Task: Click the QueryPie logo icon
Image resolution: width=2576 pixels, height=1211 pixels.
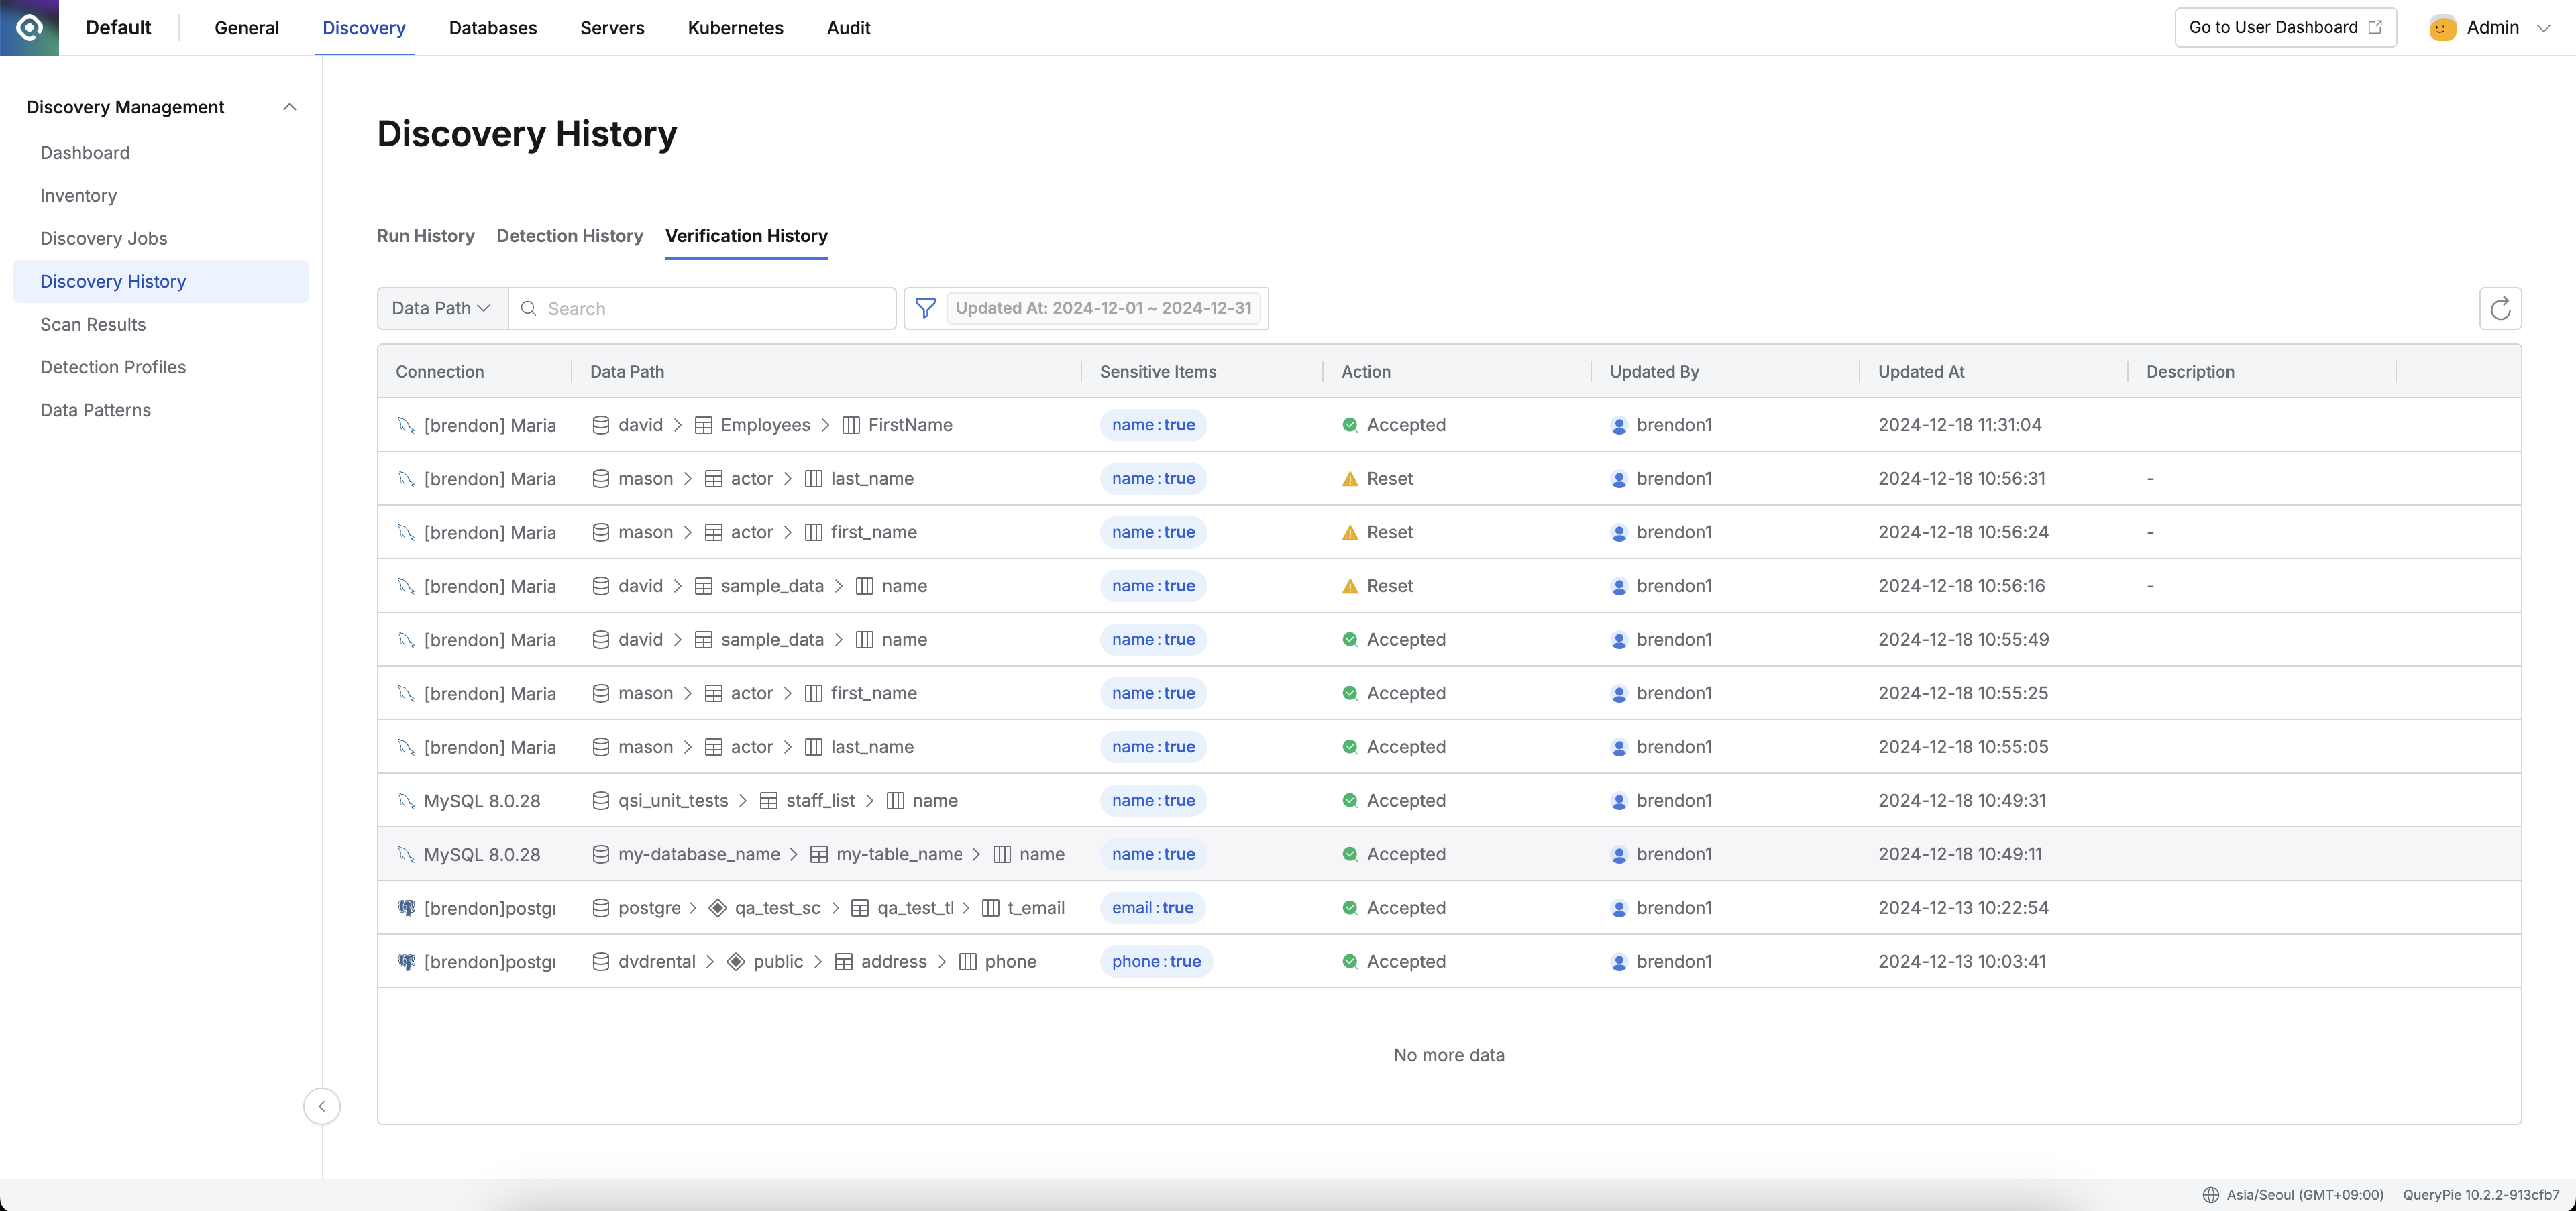Action: tap(29, 27)
